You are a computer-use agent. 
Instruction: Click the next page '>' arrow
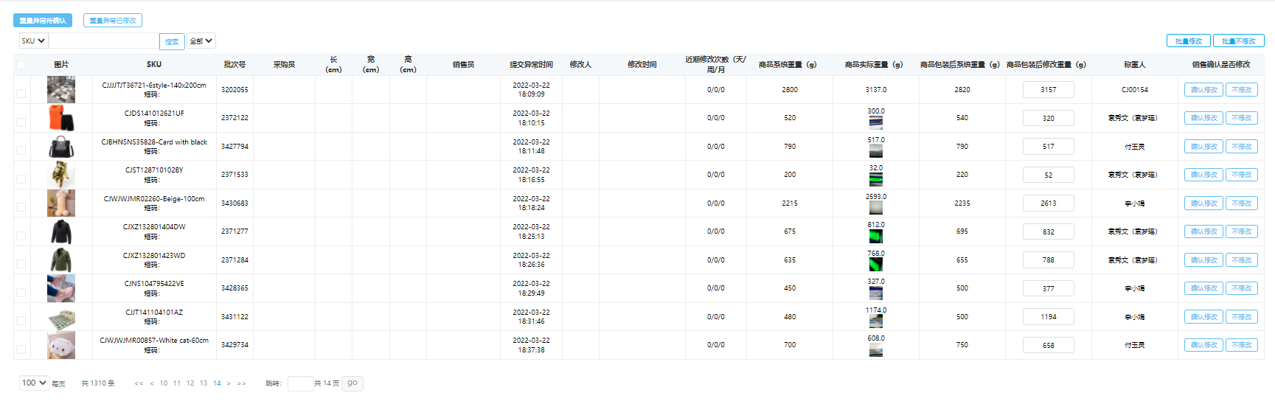pos(229,383)
